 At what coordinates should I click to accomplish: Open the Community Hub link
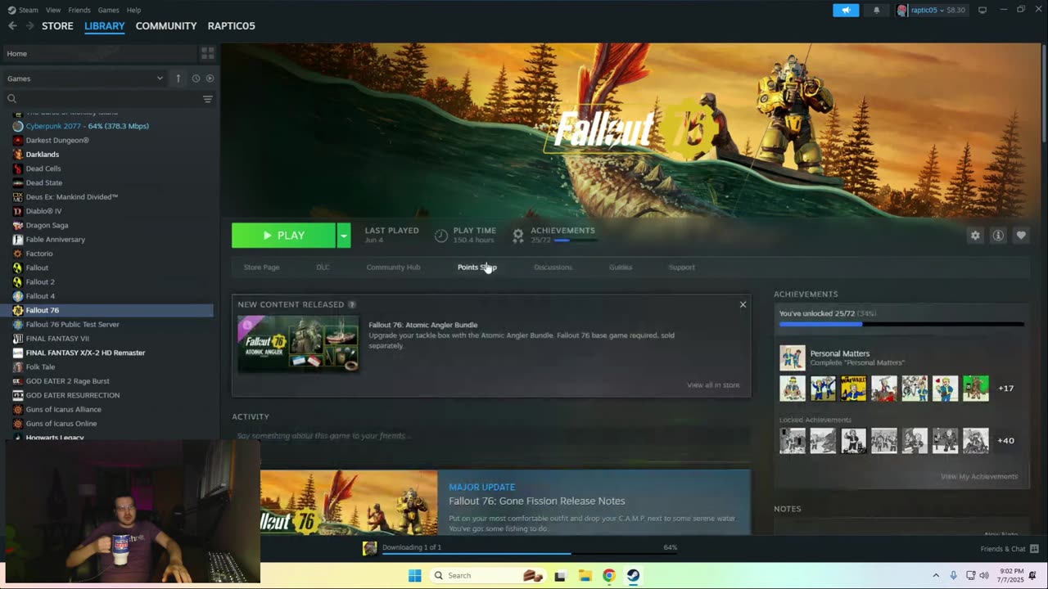(x=393, y=268)
